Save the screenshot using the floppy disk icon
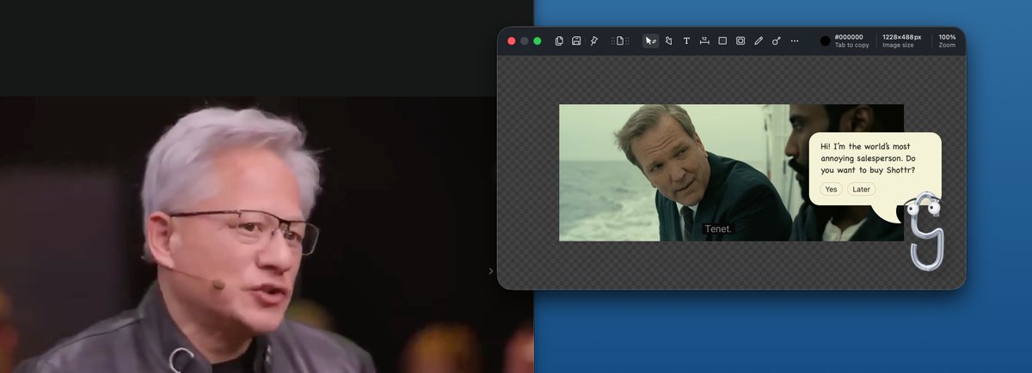This screenshot has width=1032, height=373. (576, 40)
